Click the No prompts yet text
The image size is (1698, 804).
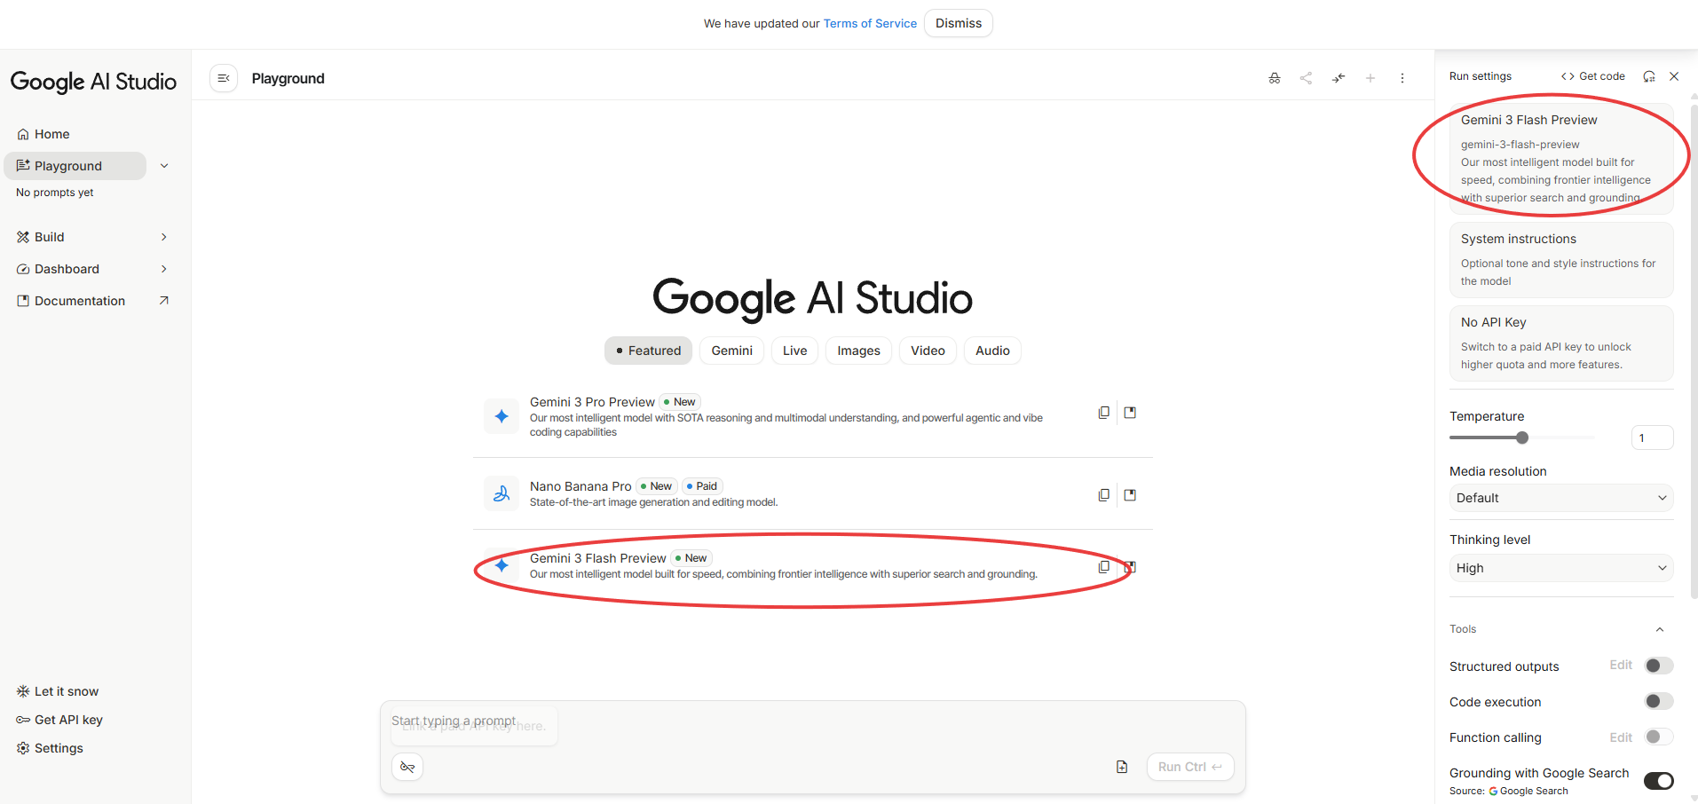pyautogui.click(x=55, y=193)
